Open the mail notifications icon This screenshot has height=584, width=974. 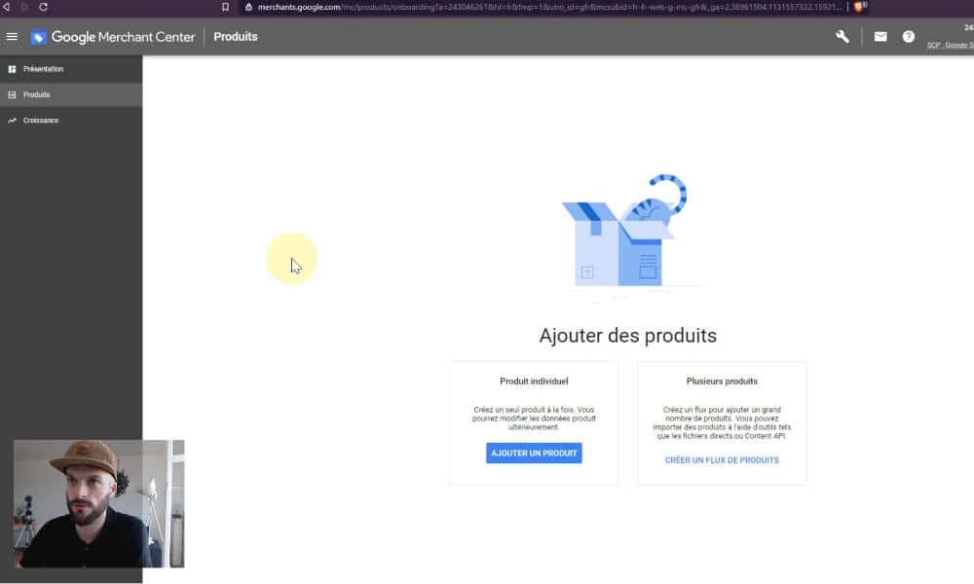(880, 37)
